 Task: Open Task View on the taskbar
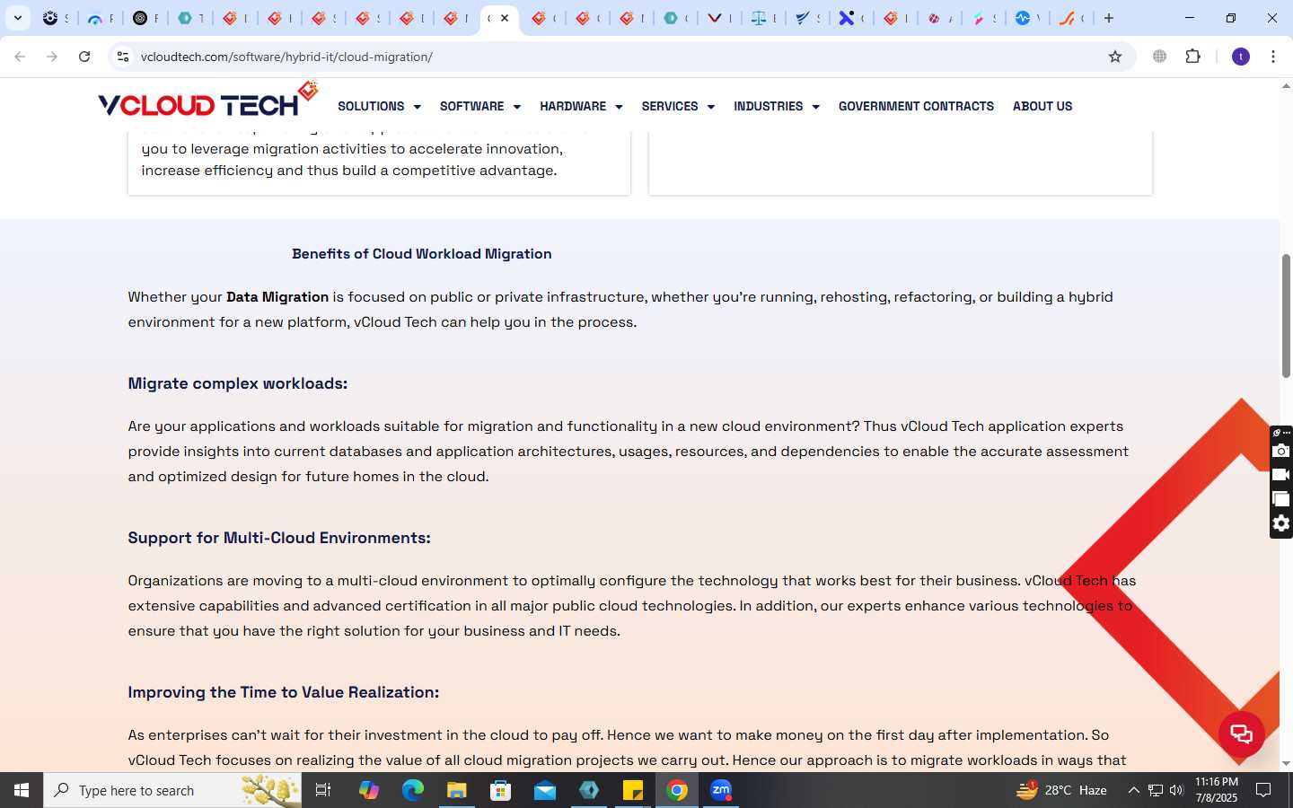click(x=323, y=790)
